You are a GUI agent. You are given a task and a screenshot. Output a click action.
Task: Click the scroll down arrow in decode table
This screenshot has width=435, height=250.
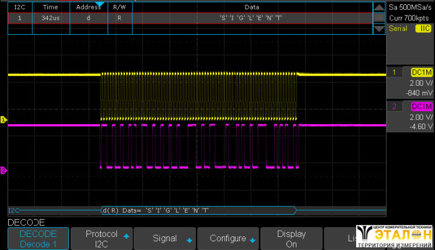tap(378, 29)
